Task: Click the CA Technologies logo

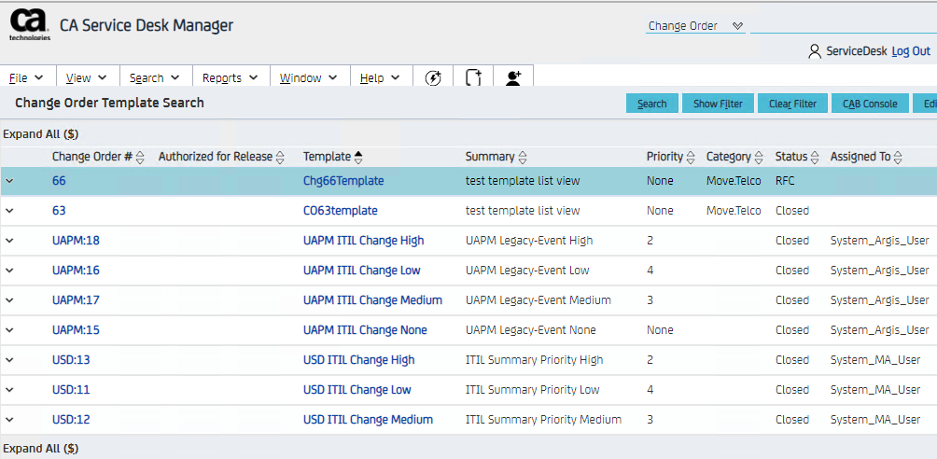Action: point(29,26)
